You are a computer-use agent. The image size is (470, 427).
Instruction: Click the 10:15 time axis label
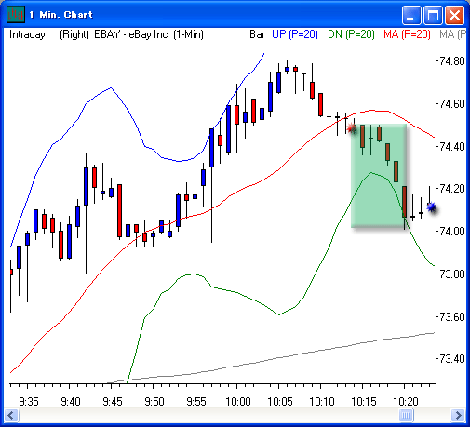pos(364,402)
